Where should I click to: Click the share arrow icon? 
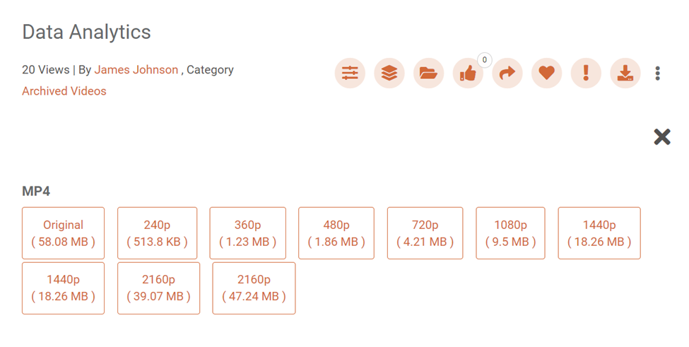point(507,73)
